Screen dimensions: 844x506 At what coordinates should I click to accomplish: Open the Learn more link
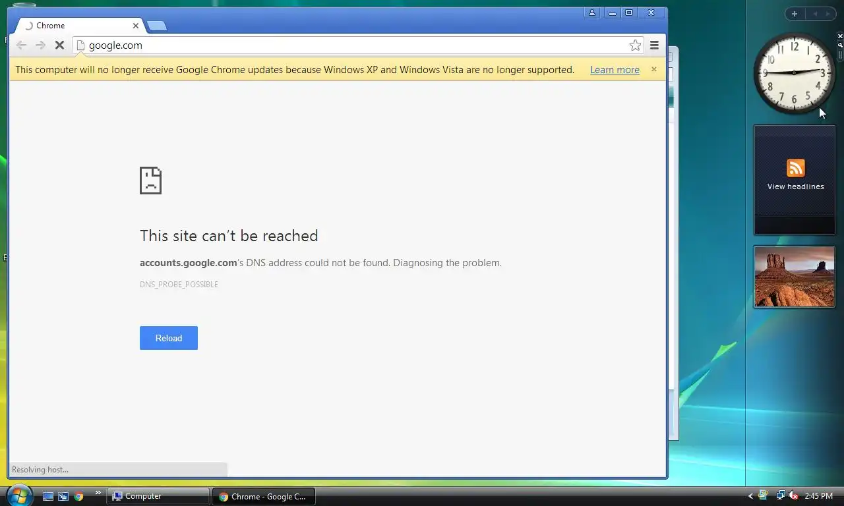click(615, 70)
